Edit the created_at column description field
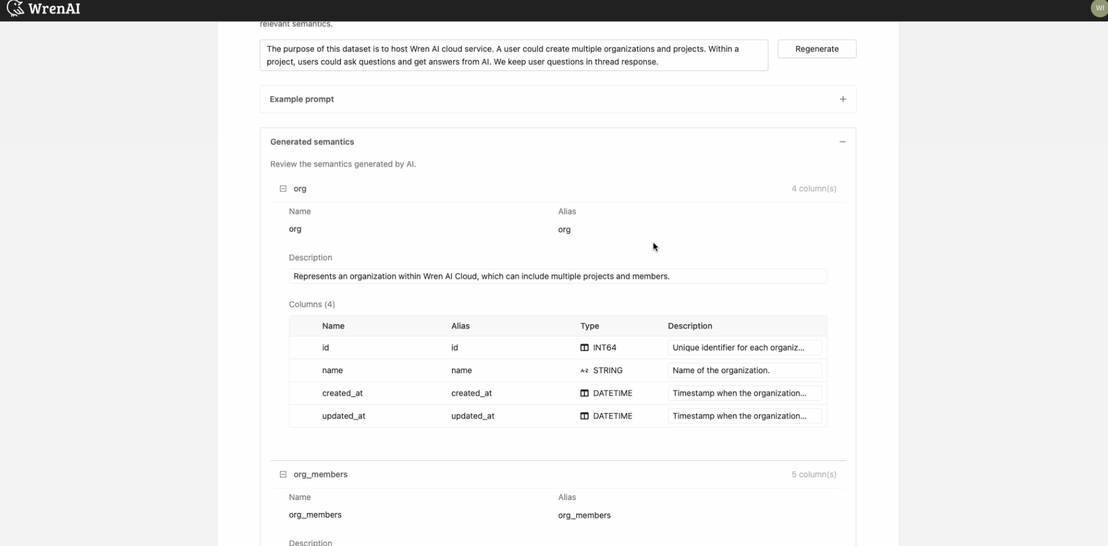1108x546 pixels. pyautogui.click(x=744, y=393)
